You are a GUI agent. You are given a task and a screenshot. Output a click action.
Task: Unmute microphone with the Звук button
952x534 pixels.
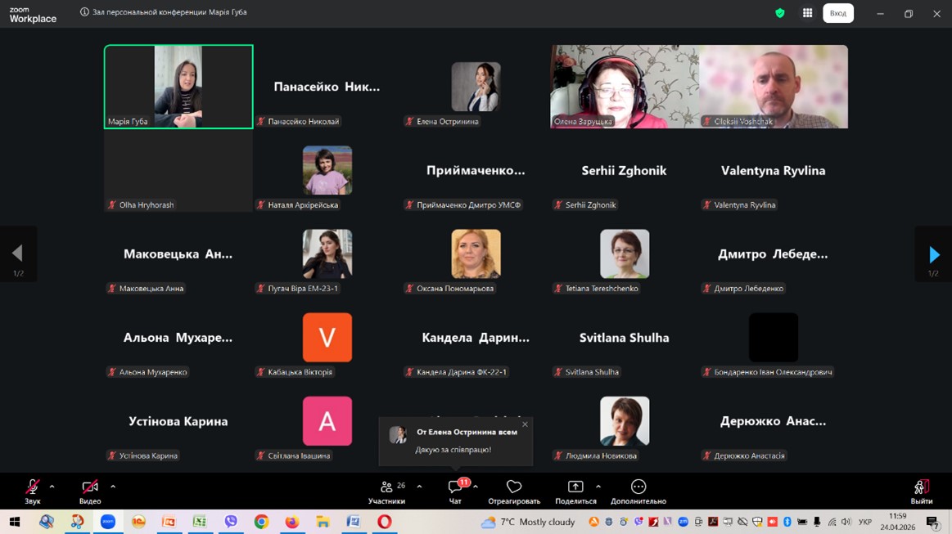click(x=33, y=488)
